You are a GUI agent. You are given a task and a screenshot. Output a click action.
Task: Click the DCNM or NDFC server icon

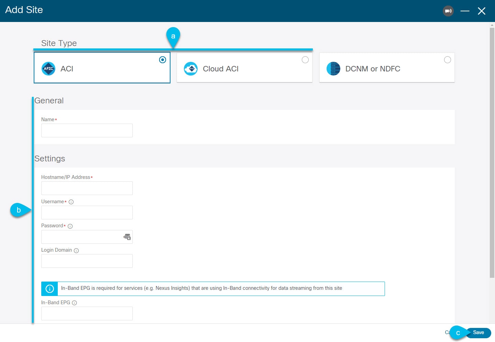333,69
